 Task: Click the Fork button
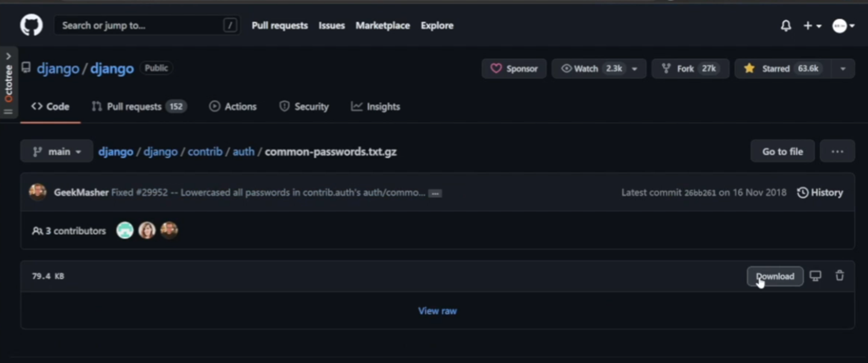point(690,68)
